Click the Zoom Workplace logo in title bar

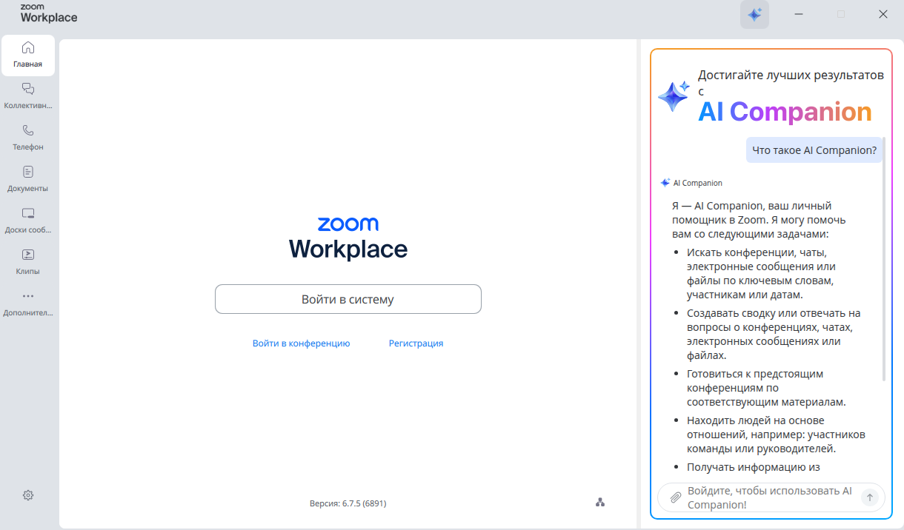[x=49, y=13]
